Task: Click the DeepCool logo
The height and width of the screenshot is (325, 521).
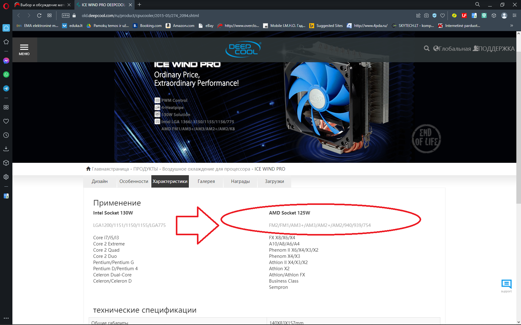Action: pyautogui.click(x=243, y=49)
